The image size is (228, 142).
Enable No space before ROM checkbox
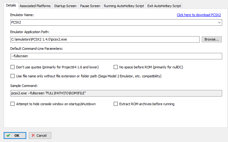click(116, 67)
